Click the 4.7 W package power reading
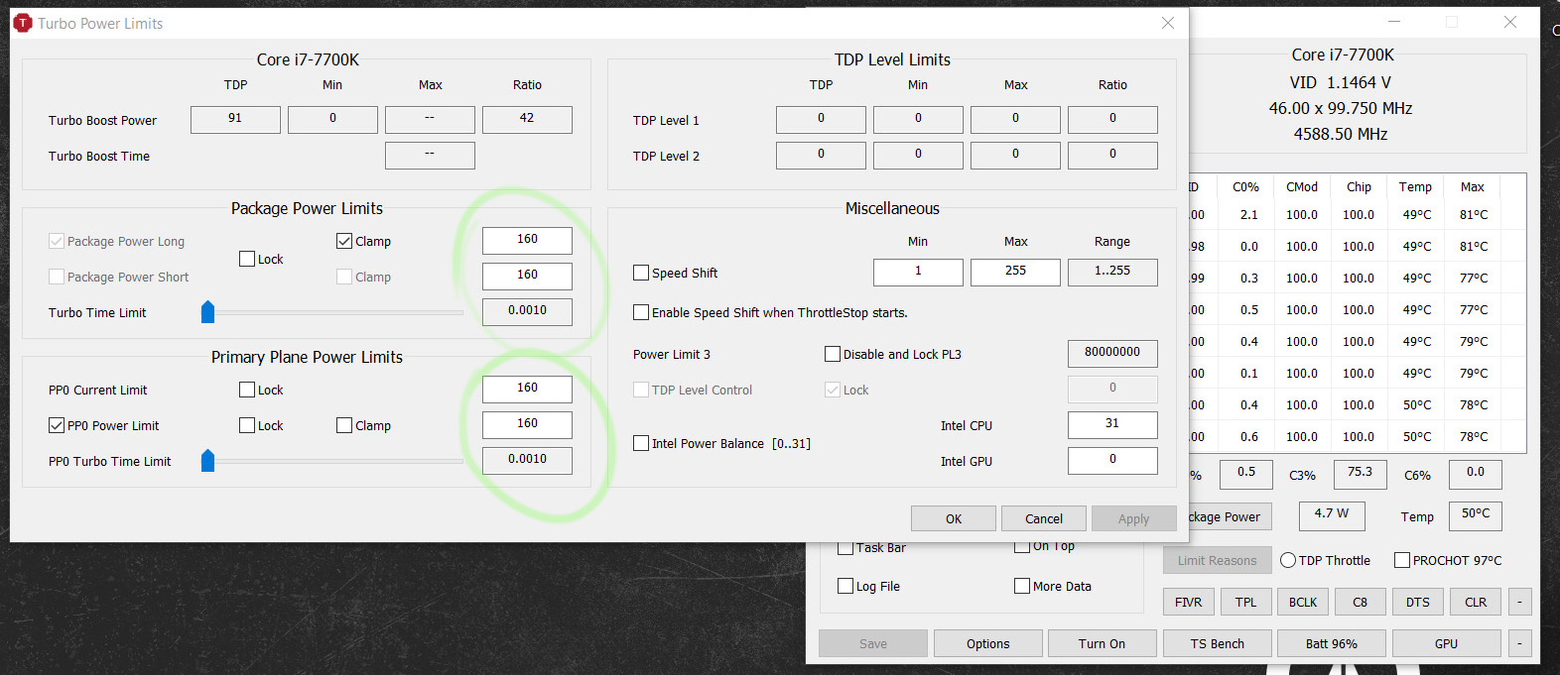 point(1332,514)
